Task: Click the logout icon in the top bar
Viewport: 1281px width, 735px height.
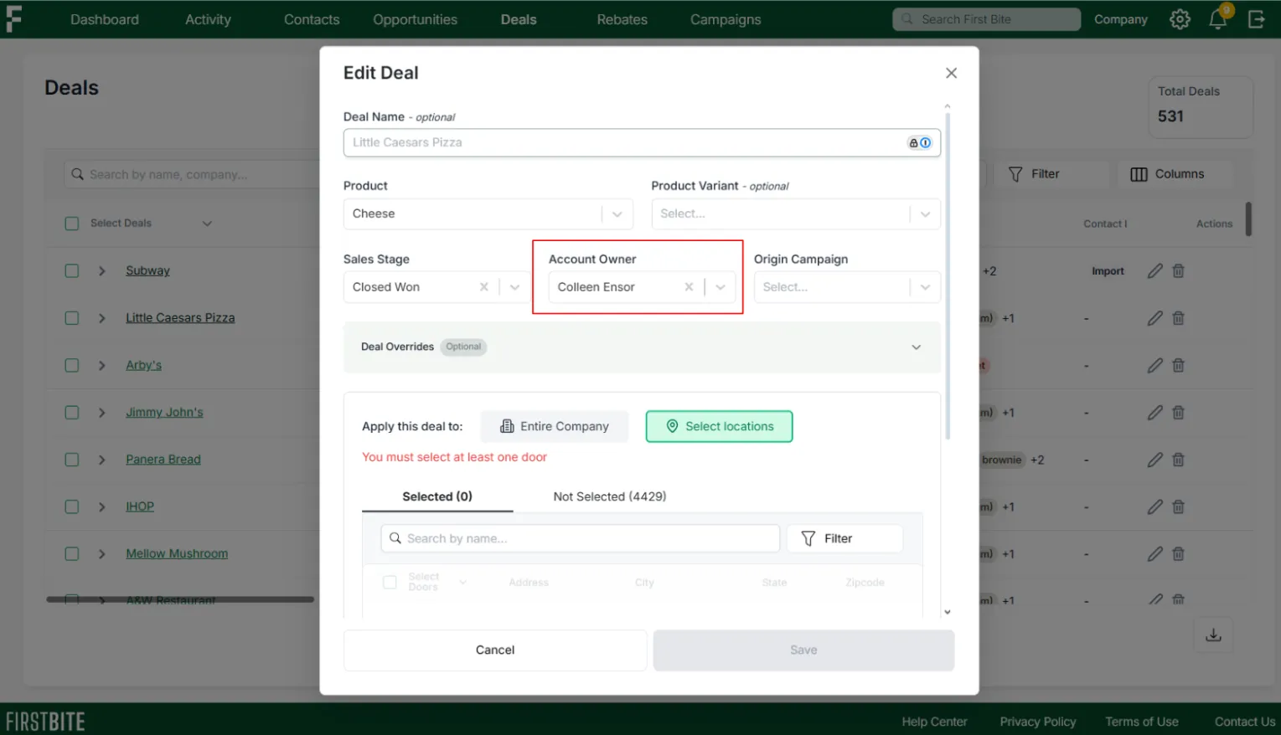Action: tap(1256, 19)
